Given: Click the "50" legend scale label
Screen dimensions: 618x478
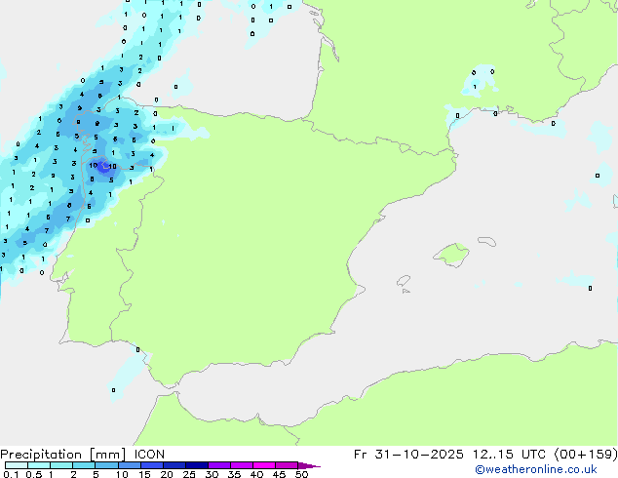Looking at the screenshot, I should tap(301, 474).
